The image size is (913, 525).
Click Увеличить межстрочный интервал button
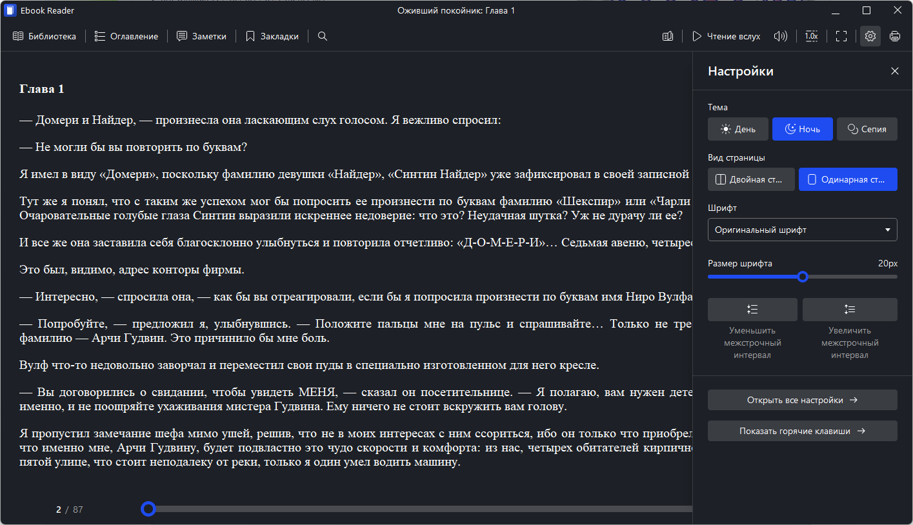tap(850, 310)
